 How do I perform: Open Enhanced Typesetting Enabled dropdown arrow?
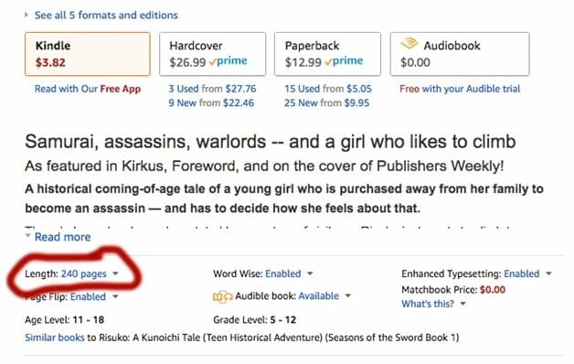548,273
